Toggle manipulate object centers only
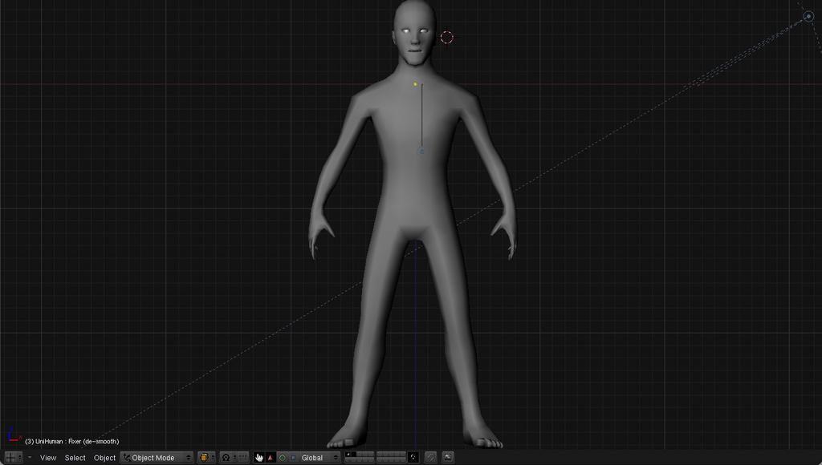 [243, 458]
